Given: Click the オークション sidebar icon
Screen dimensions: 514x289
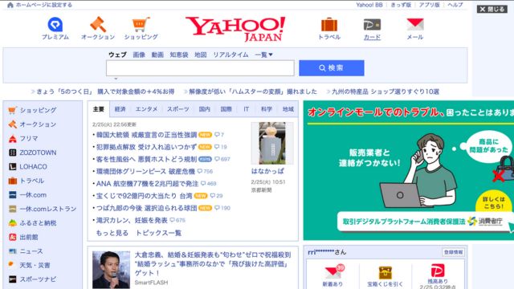Looking at the screenshot, I should click(13, 124).
